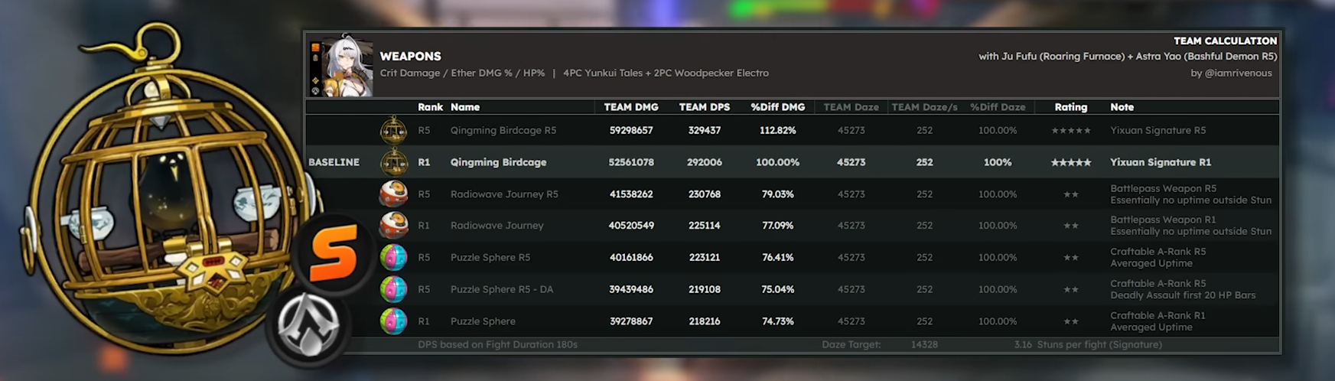Click '4PC Yunkui Tales + 2PC Woodpecker Electro'
Screen dimensions: 1335x381
[666, 73]
